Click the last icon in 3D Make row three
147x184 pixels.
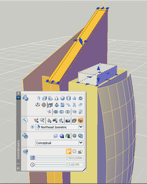tap(81, 112)
